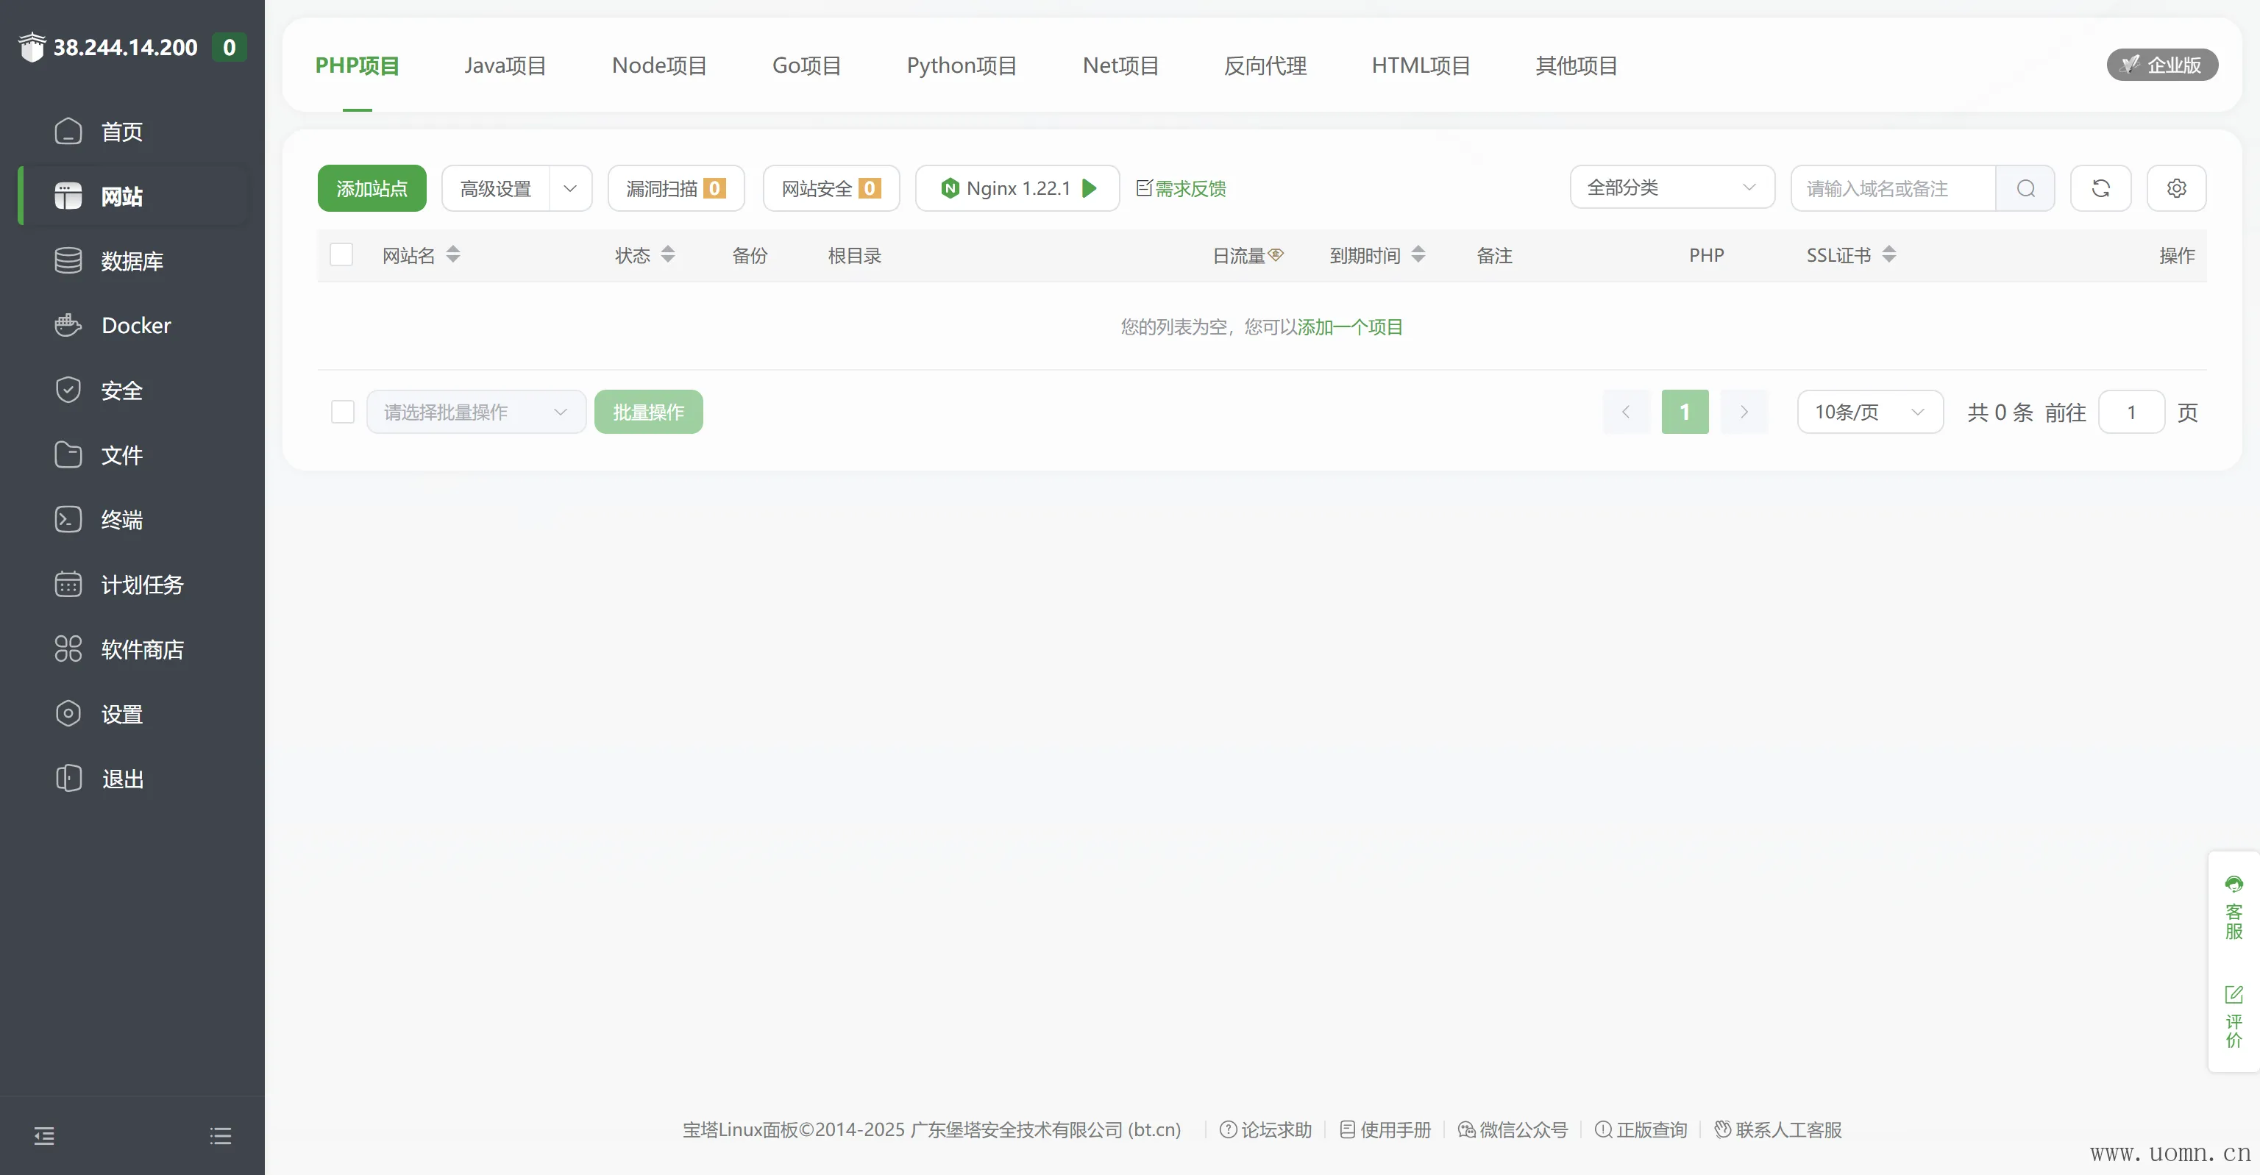Screen dimensions: 2260x1175
Task: Open the 全部分类 category dropdown
Action: click(1671, 187)
